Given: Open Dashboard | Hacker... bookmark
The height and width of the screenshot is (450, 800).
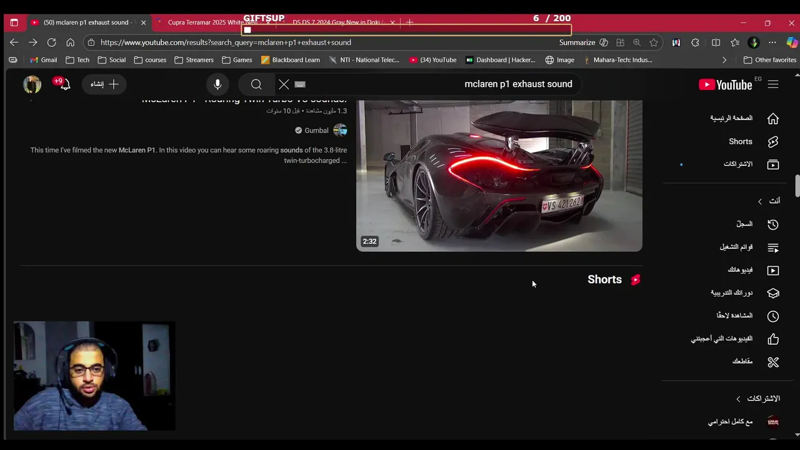Looking at the screenshot, I should coord(500,60).
